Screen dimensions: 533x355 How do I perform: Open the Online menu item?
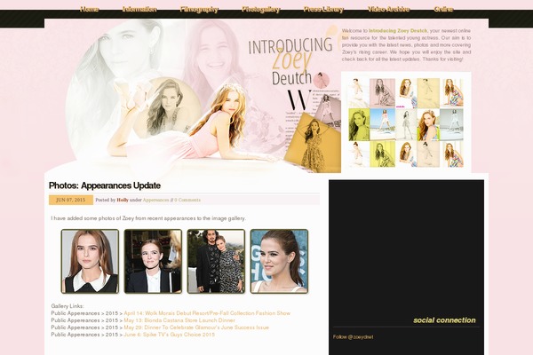[x=443, y=9]
